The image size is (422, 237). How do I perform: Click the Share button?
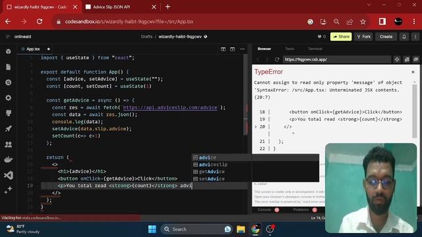click(x=341, y=37)
